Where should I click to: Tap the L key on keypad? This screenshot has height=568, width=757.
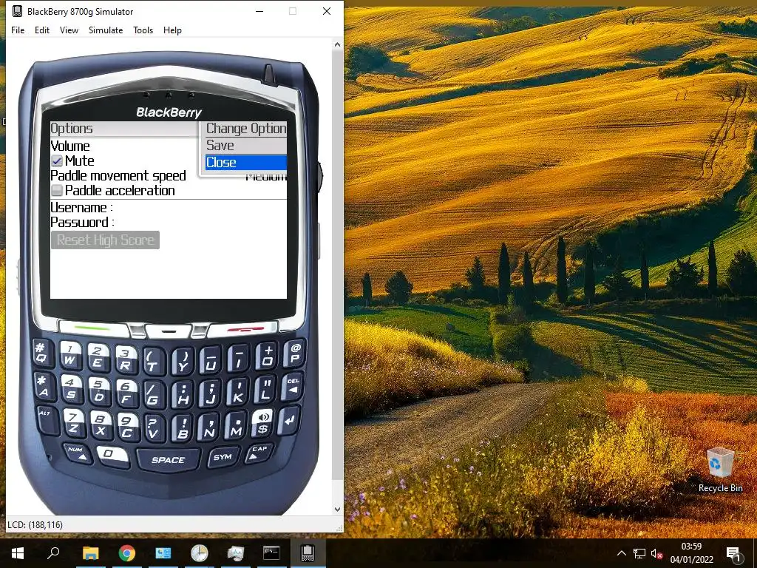click(x=265, y=389)
